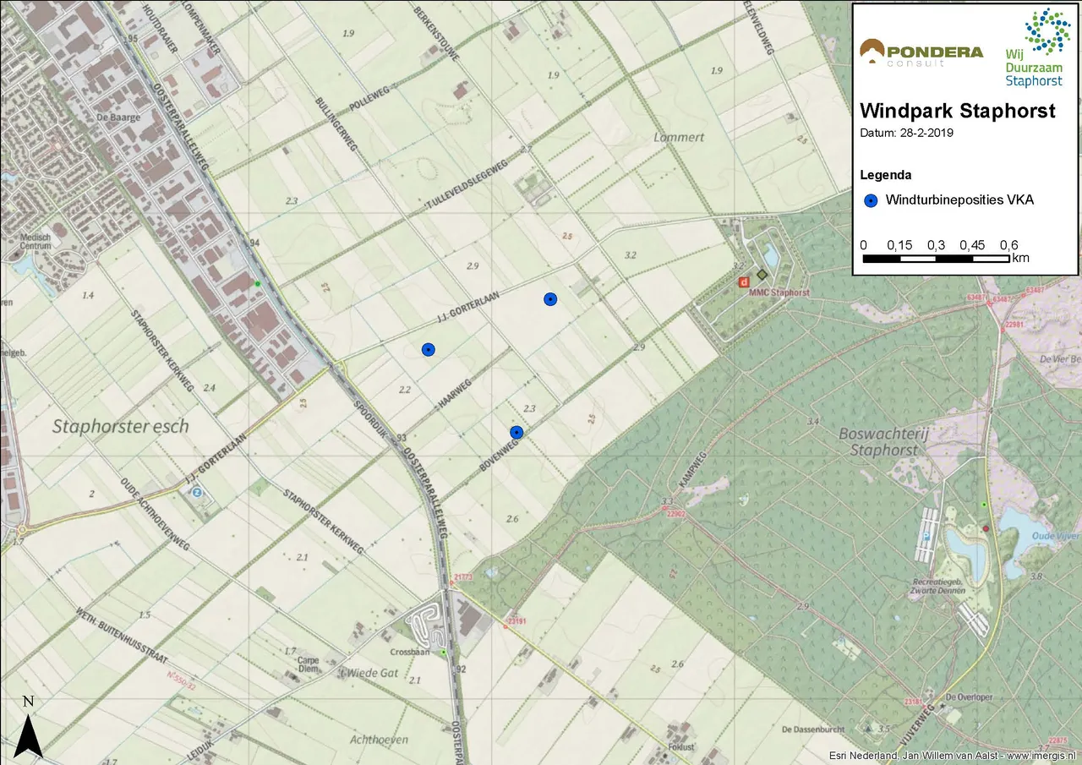Click the blue circular icon near J.J. Gorterlaan

[197, 491]
